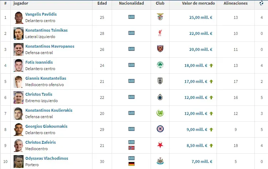This screenshot has width=268, height=169.
Task: Click Christos Tzolis player photo thumbnail
Action: coord(19,97)
